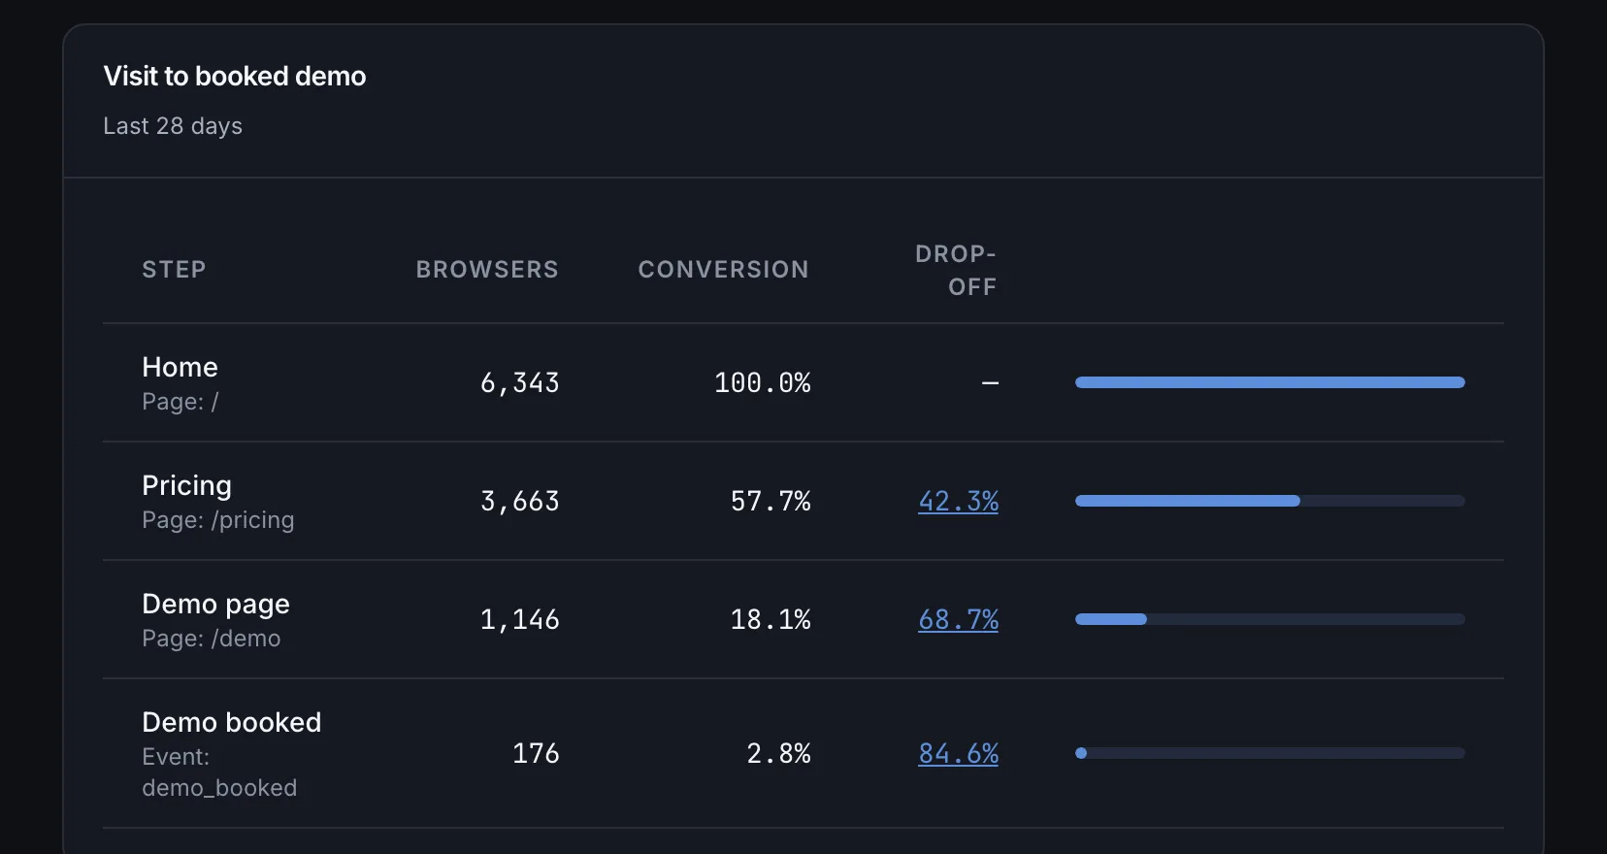Viewport: 1607px width, 854px height.
Task: Open the 84.6% drop-off link
Action: point(959,753)
